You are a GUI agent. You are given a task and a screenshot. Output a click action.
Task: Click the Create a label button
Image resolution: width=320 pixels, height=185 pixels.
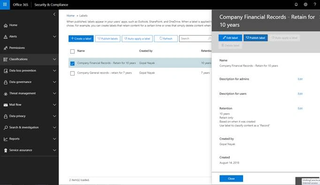tap(81, 39)
